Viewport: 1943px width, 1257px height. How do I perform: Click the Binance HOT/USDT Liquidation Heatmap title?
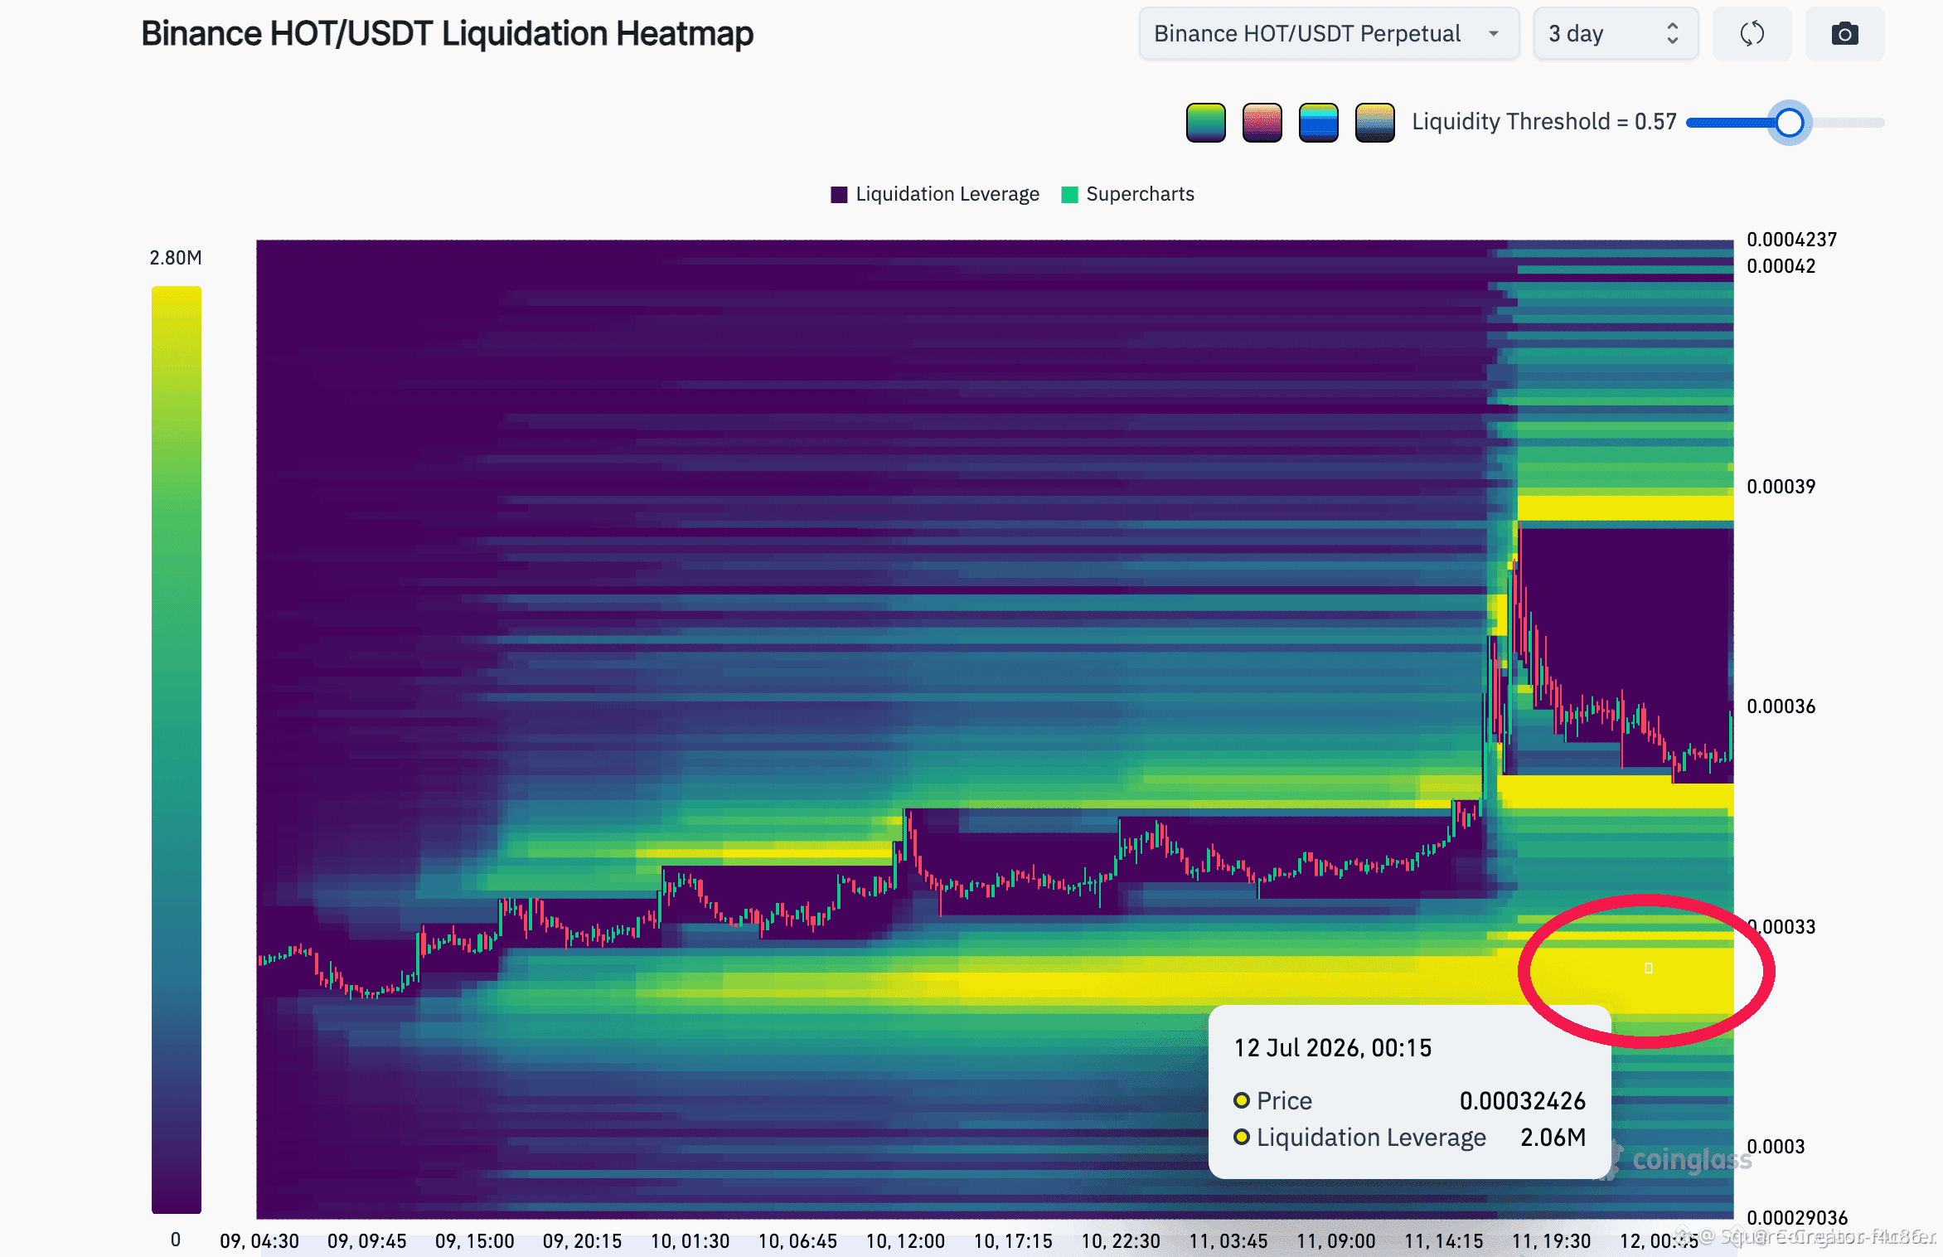pos(448,34)
